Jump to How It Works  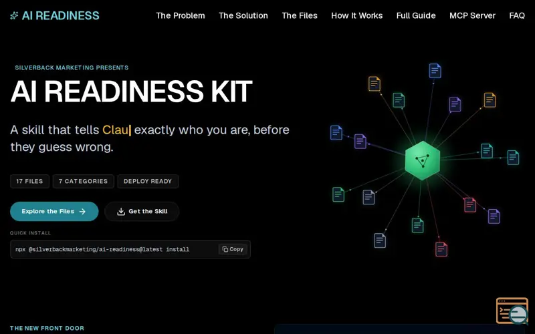(357, 15)
